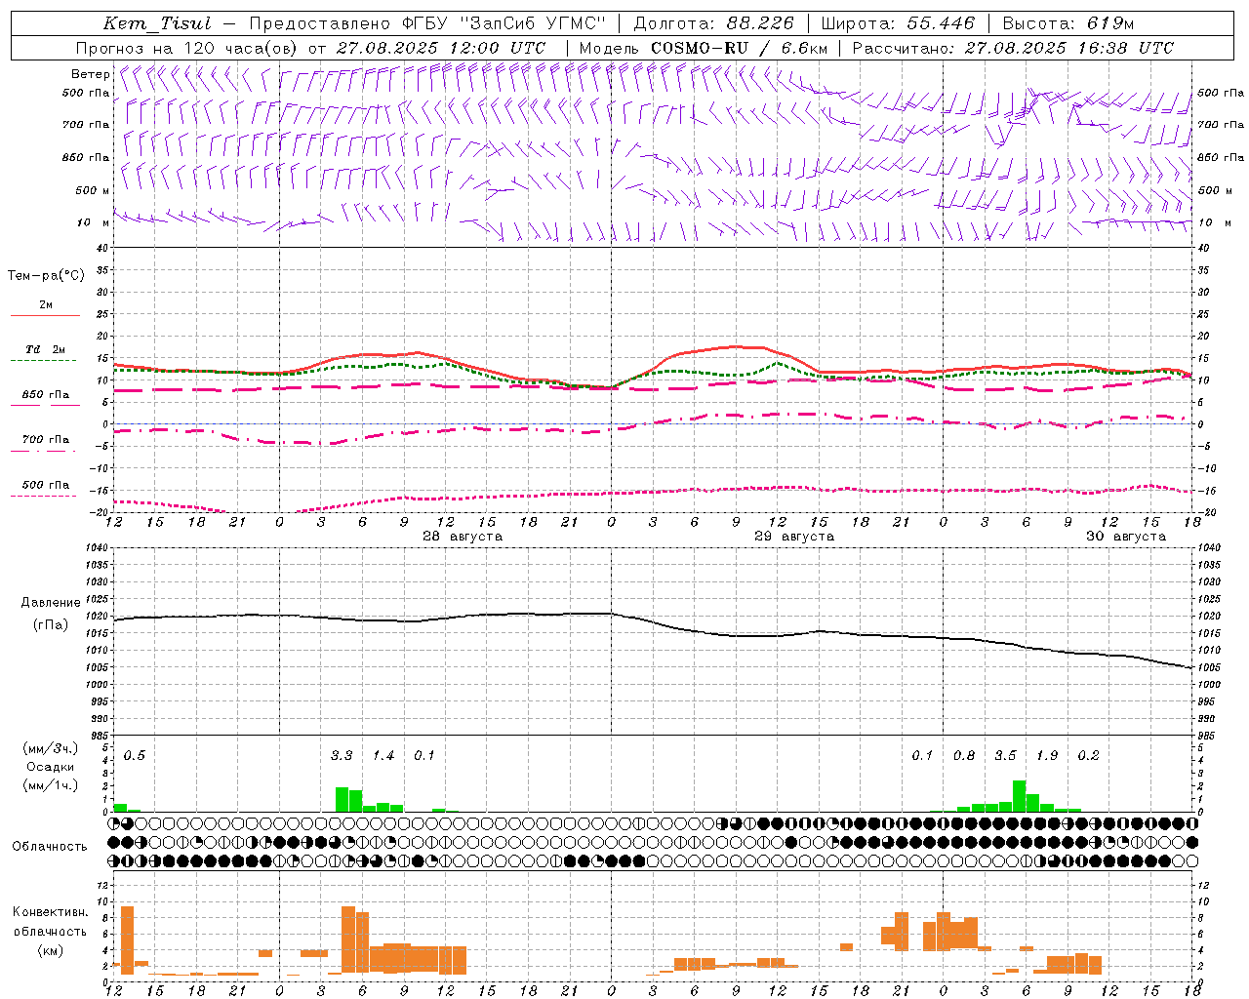Click the (мм/3ч.) precipitation unit label
This screenshot has height=999, width=1249.
pos(50,749)
